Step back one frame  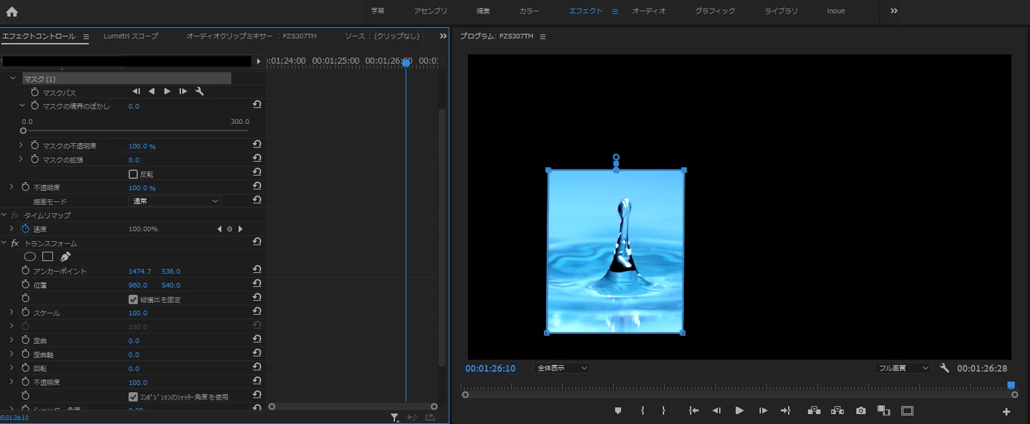click(716, 411)
